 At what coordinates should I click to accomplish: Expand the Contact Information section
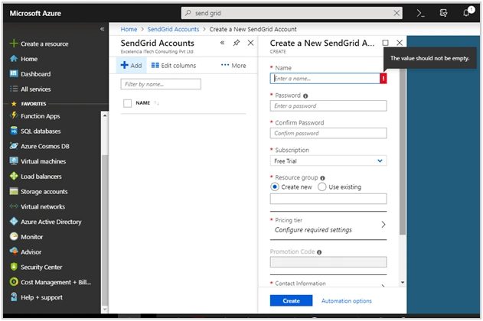point(328,284)
